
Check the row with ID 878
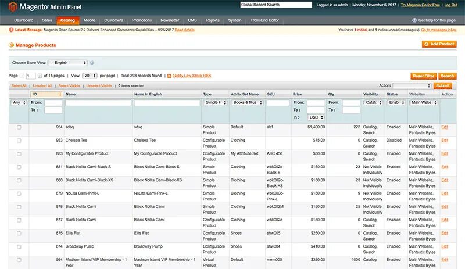(19, 207)
